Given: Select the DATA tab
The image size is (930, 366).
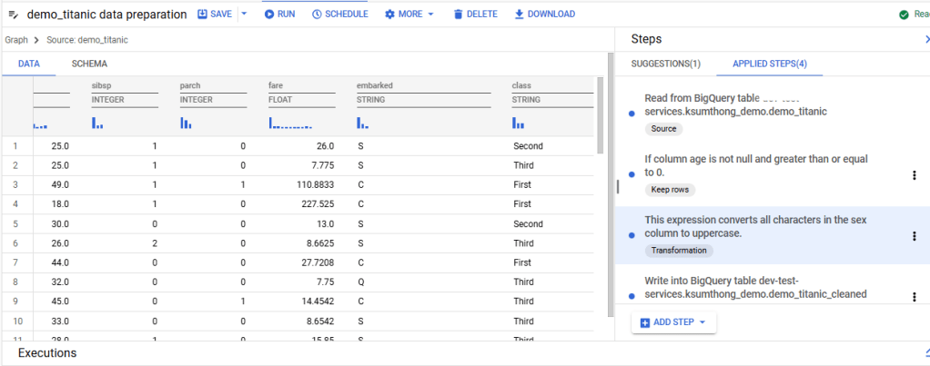Looking at the screenshot, I should tap(29, 64).
